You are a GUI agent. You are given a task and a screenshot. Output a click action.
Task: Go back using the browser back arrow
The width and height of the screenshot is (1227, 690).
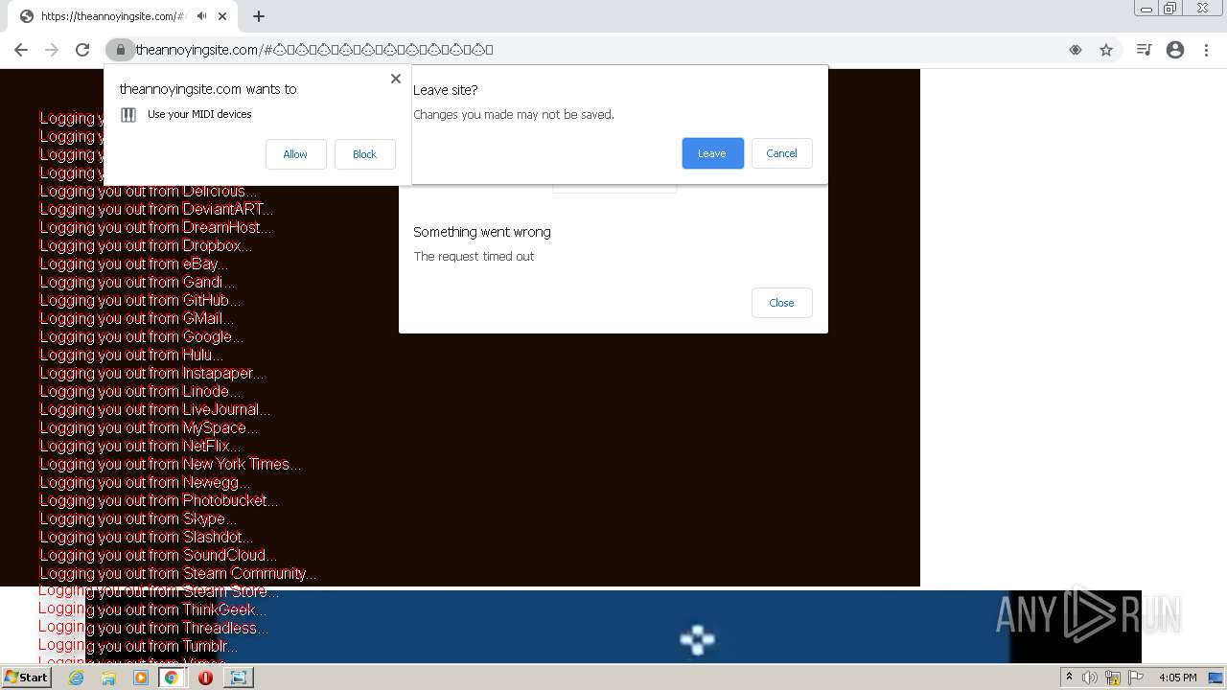[x=21, y=50]
